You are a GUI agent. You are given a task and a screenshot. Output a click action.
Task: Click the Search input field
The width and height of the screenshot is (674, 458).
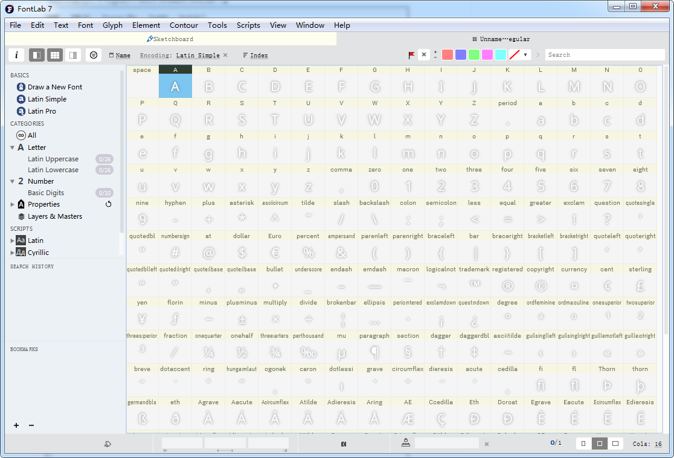coord(605,55)
